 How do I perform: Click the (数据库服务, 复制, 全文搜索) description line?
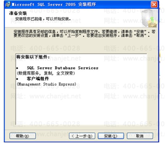46,73
